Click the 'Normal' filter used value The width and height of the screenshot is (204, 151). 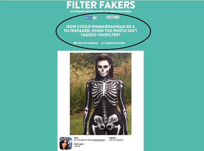coord(77,146)
